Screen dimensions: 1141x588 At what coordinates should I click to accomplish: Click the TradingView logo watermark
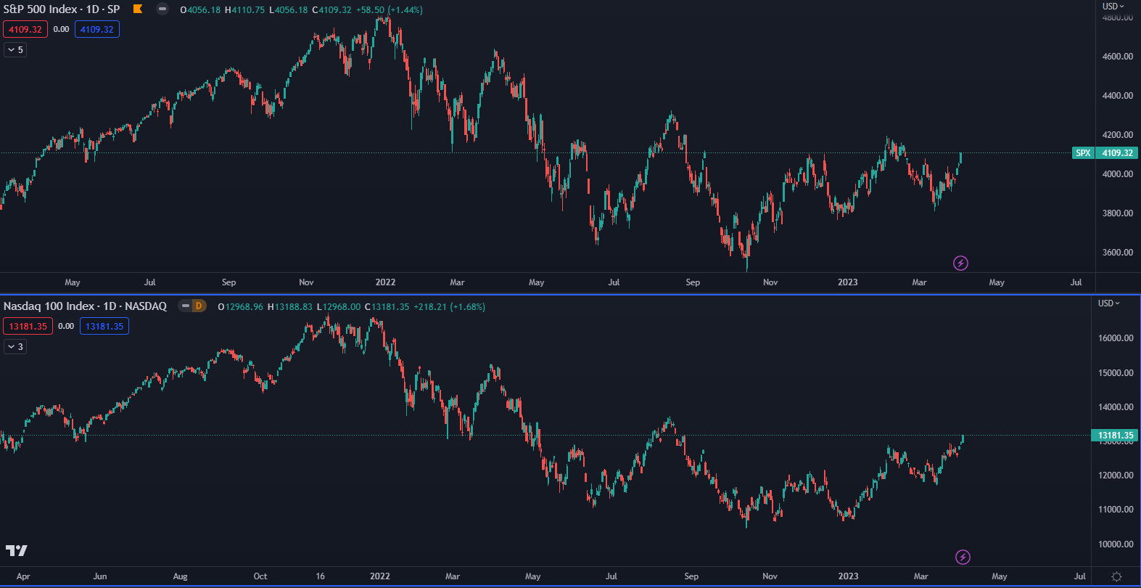16,550
